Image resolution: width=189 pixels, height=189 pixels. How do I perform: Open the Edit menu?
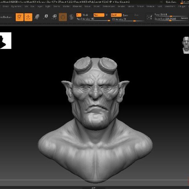26,6
